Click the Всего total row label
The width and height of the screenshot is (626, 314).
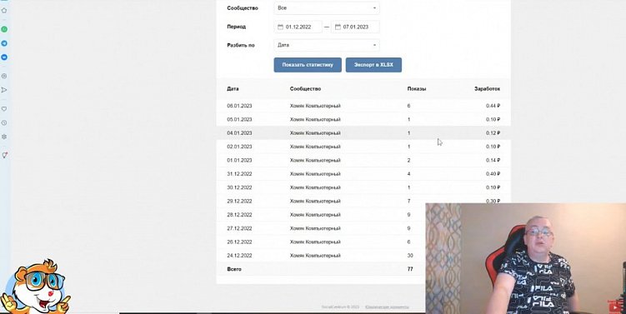pyautogui.click(x=234, y=269)
